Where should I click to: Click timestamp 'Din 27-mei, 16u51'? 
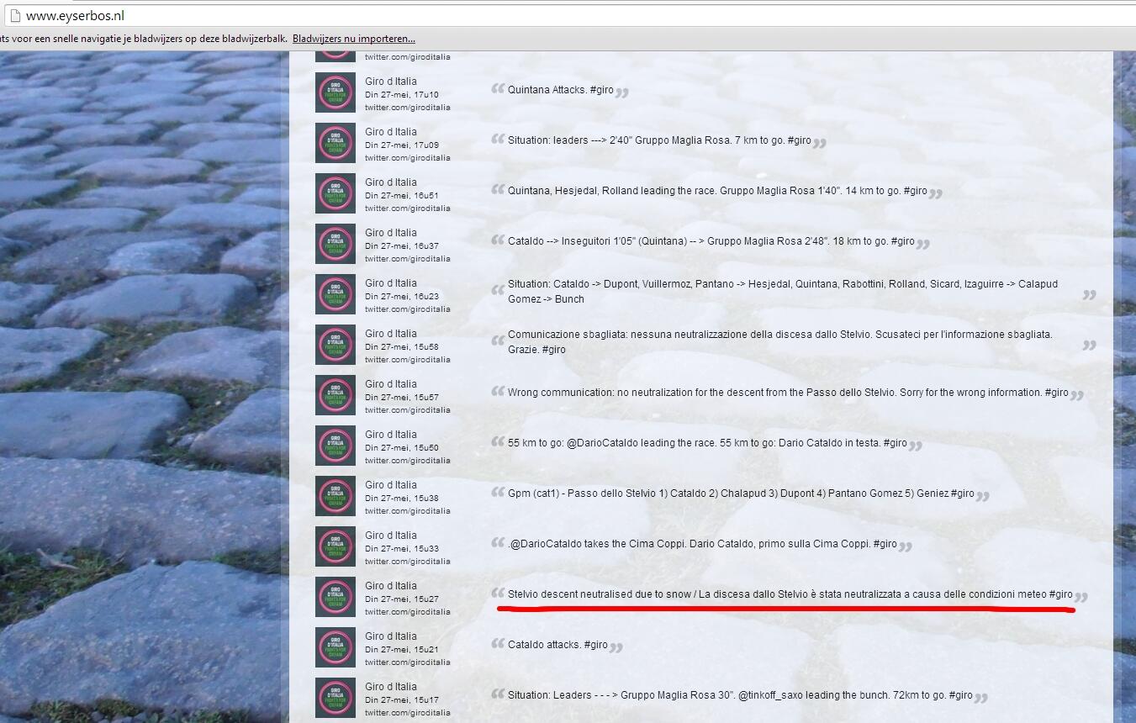402,196
